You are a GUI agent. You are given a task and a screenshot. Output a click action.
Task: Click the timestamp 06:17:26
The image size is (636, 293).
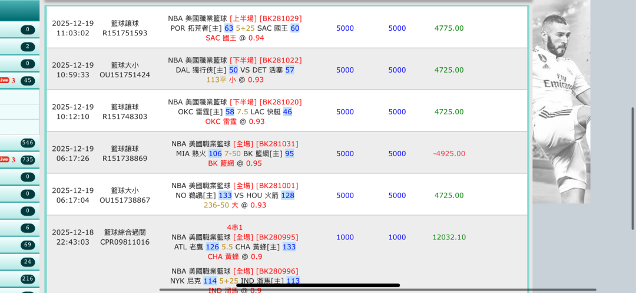(x=73, y=159)
